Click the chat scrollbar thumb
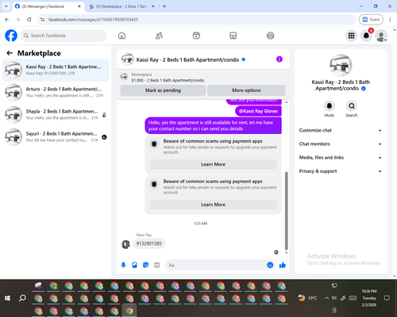This screenshot has width=397, height=317. pos(286,211)
